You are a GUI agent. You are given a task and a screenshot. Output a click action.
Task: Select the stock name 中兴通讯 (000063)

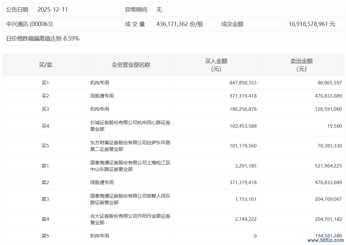coord(30,24)
